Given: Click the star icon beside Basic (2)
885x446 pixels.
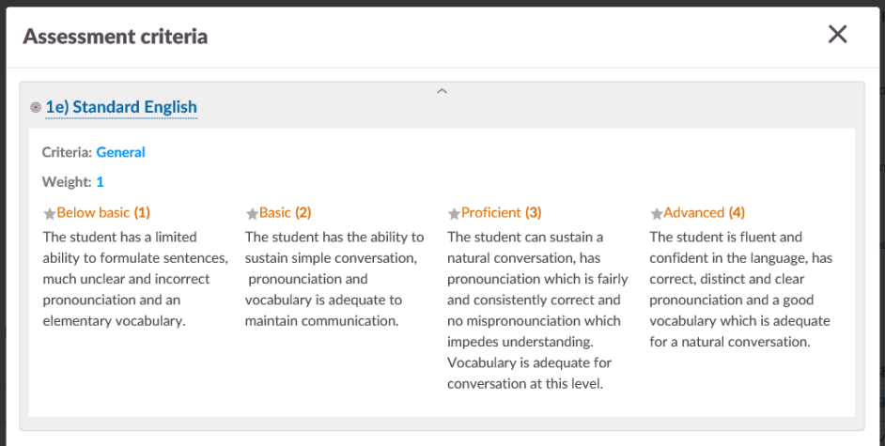Looking at the screenshot, I should 252,213.
